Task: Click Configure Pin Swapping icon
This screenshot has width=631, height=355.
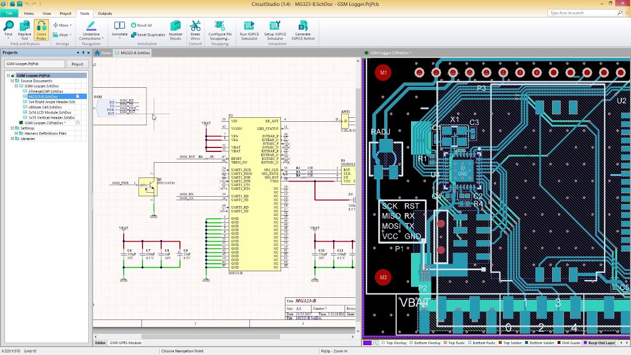Action: tap(220, 30)
